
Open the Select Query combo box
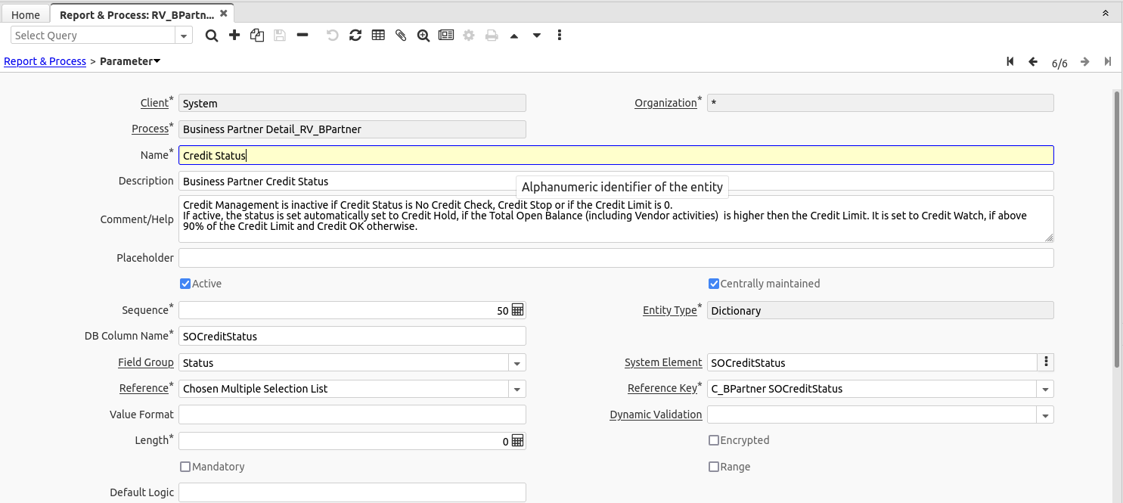[x=184, y=36]
